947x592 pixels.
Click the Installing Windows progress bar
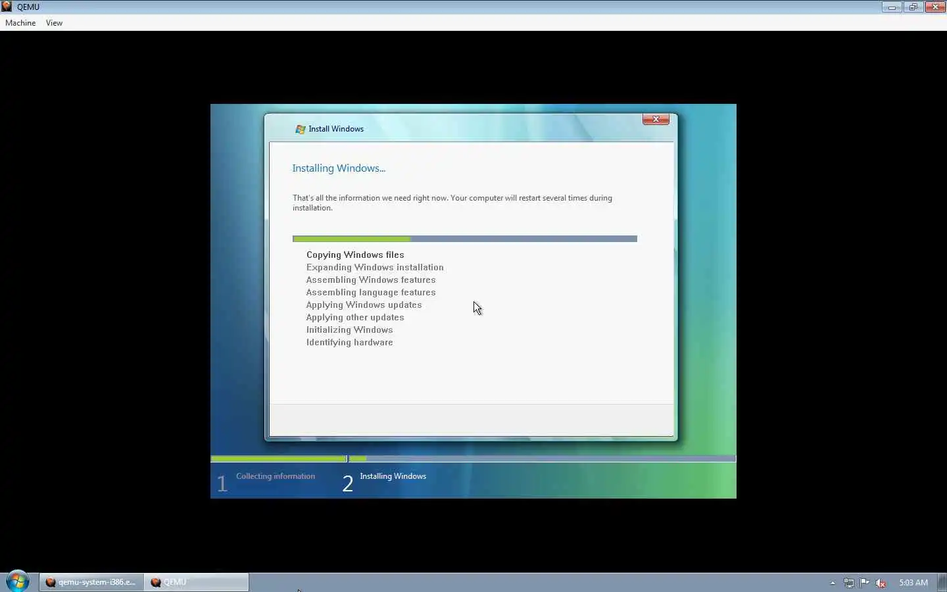tap(465, 239)
